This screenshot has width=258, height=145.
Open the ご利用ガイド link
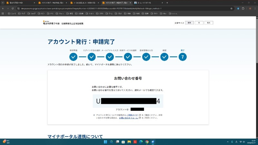click(132, 115)
